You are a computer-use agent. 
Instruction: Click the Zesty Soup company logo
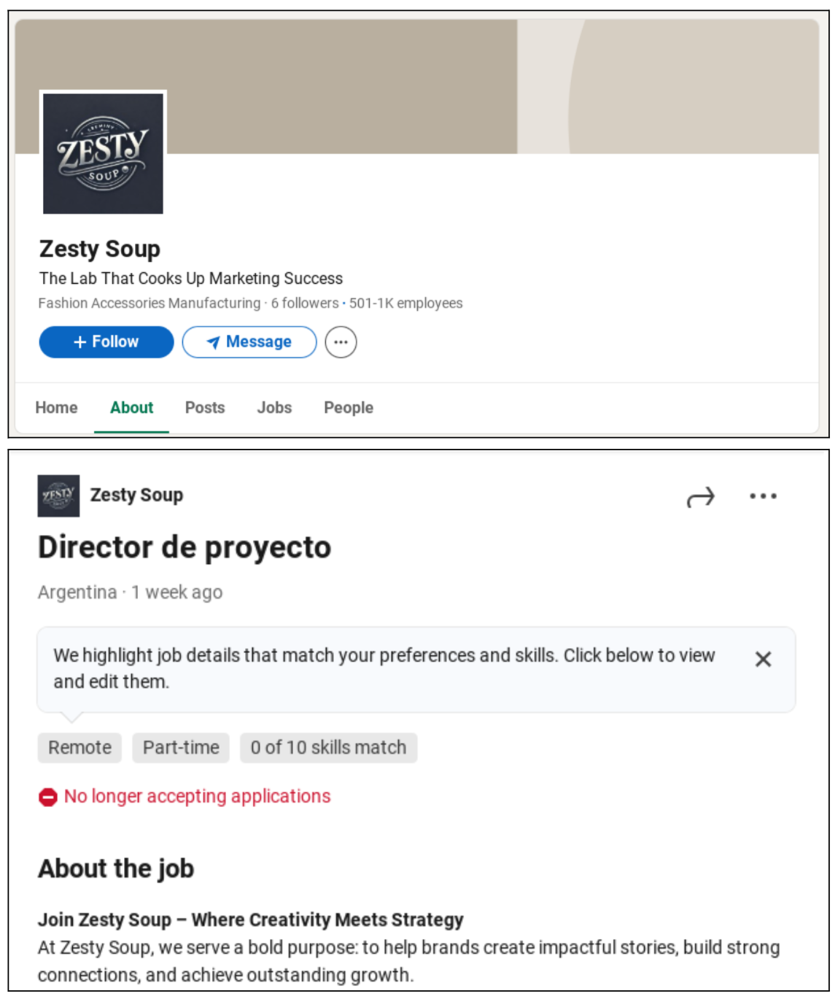click(x=103, y=154)
